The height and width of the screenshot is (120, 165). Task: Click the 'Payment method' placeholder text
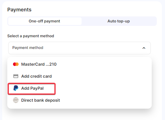[28, 48]
